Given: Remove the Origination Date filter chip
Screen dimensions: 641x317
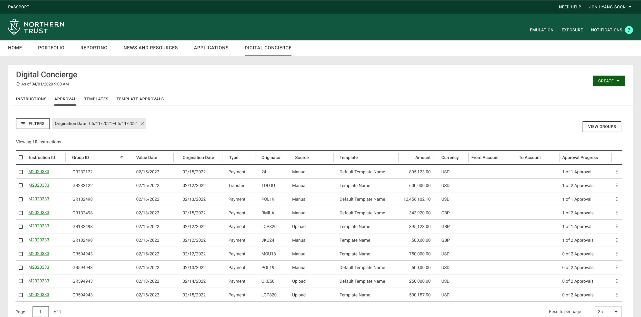Looking at the screenshot, I should tap(142, 124).
